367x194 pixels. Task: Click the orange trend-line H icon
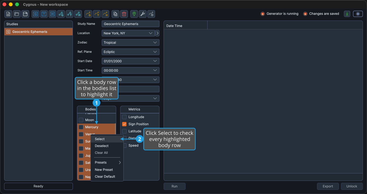coord(105,14)
